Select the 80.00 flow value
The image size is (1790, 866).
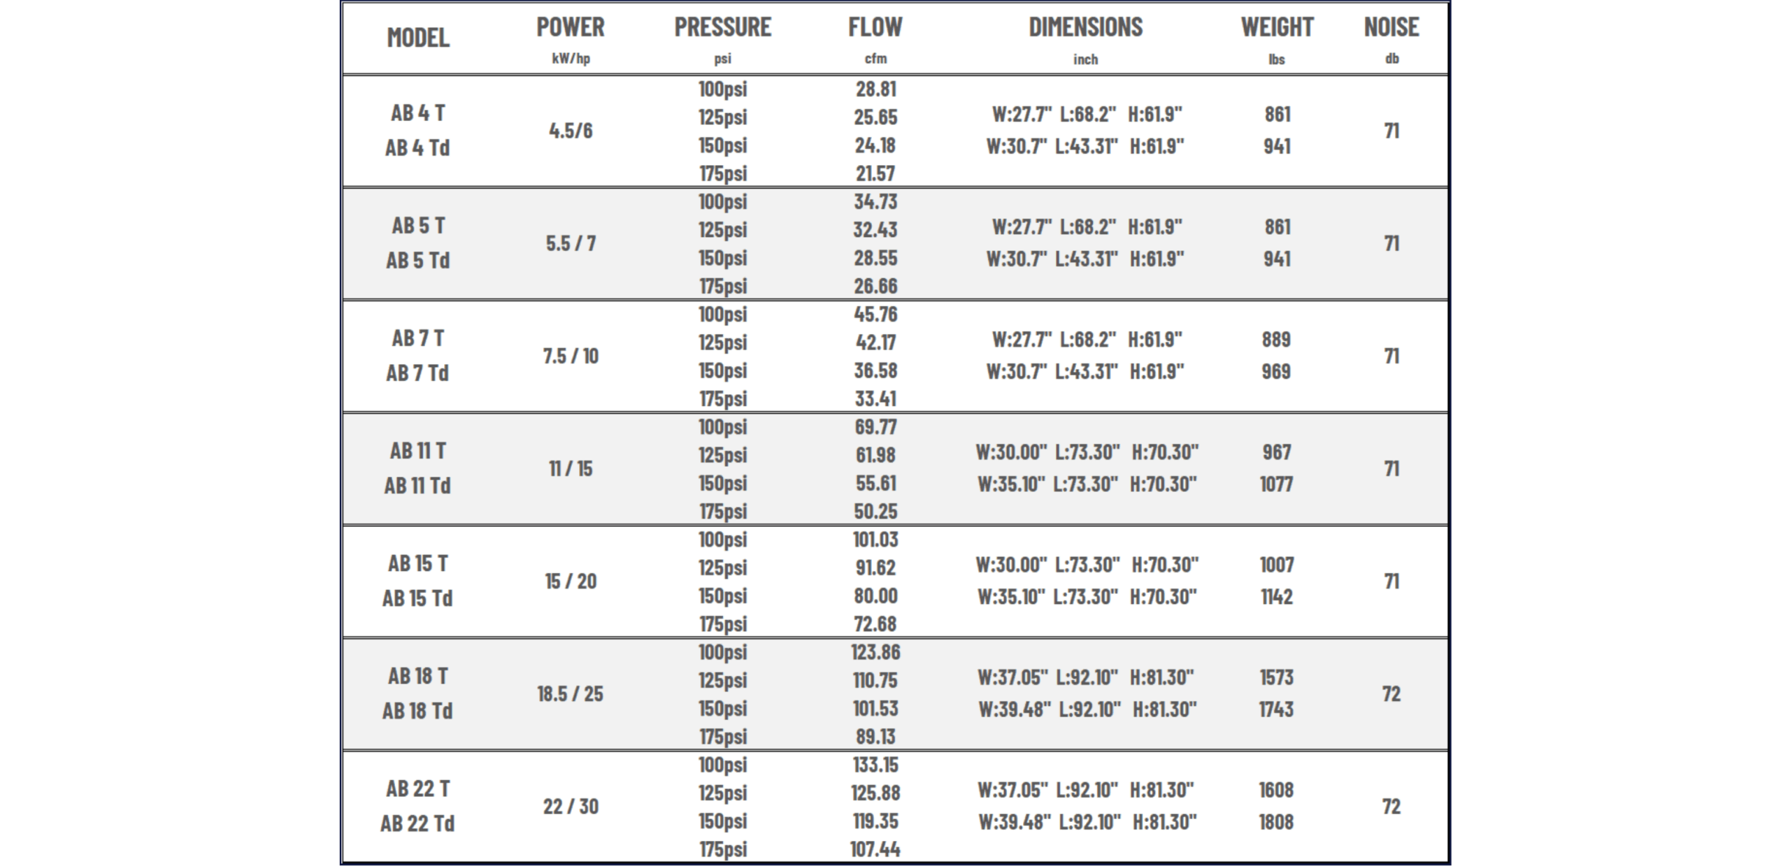[x=875, y=596]
